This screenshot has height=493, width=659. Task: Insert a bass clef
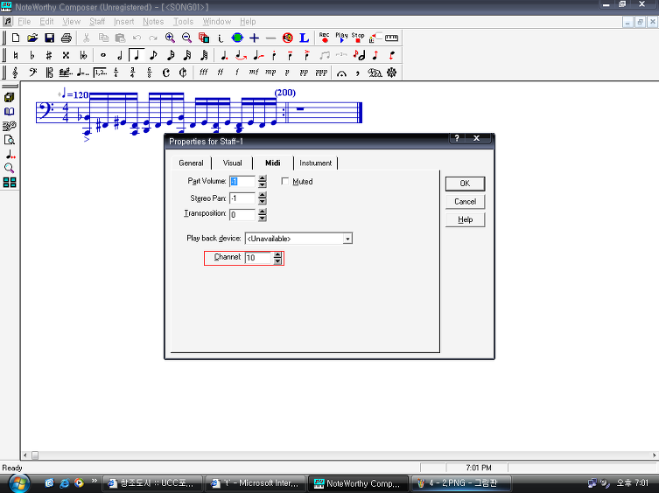(x=32, y=73)
